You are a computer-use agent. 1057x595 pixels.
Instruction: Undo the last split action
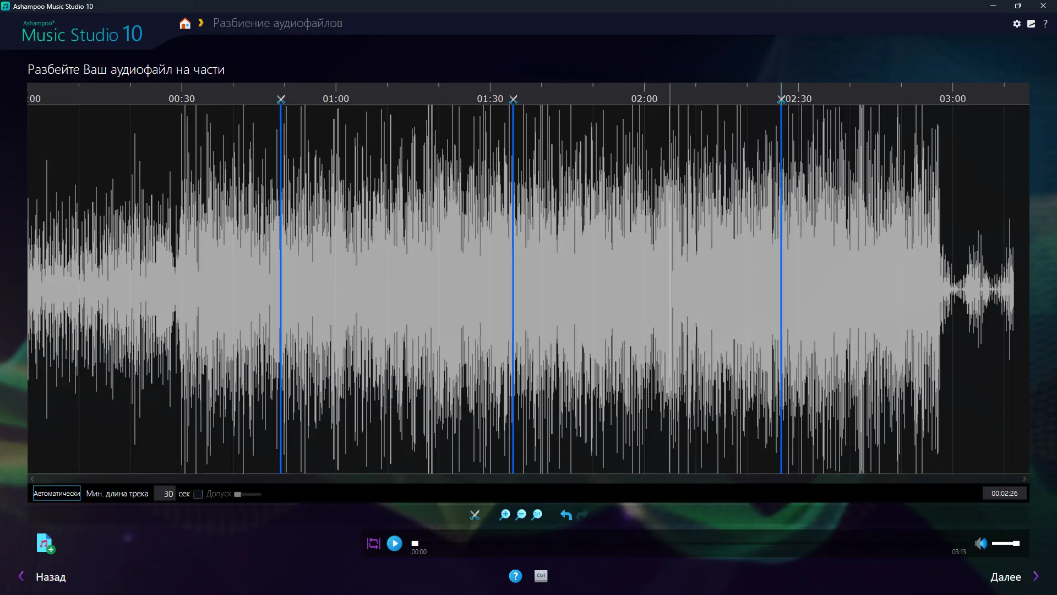(x=566, y=515)
